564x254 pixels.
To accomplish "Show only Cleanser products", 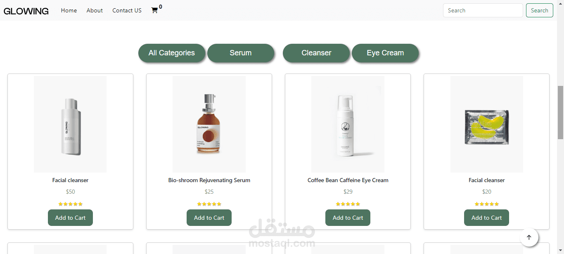I will point(316,53).
